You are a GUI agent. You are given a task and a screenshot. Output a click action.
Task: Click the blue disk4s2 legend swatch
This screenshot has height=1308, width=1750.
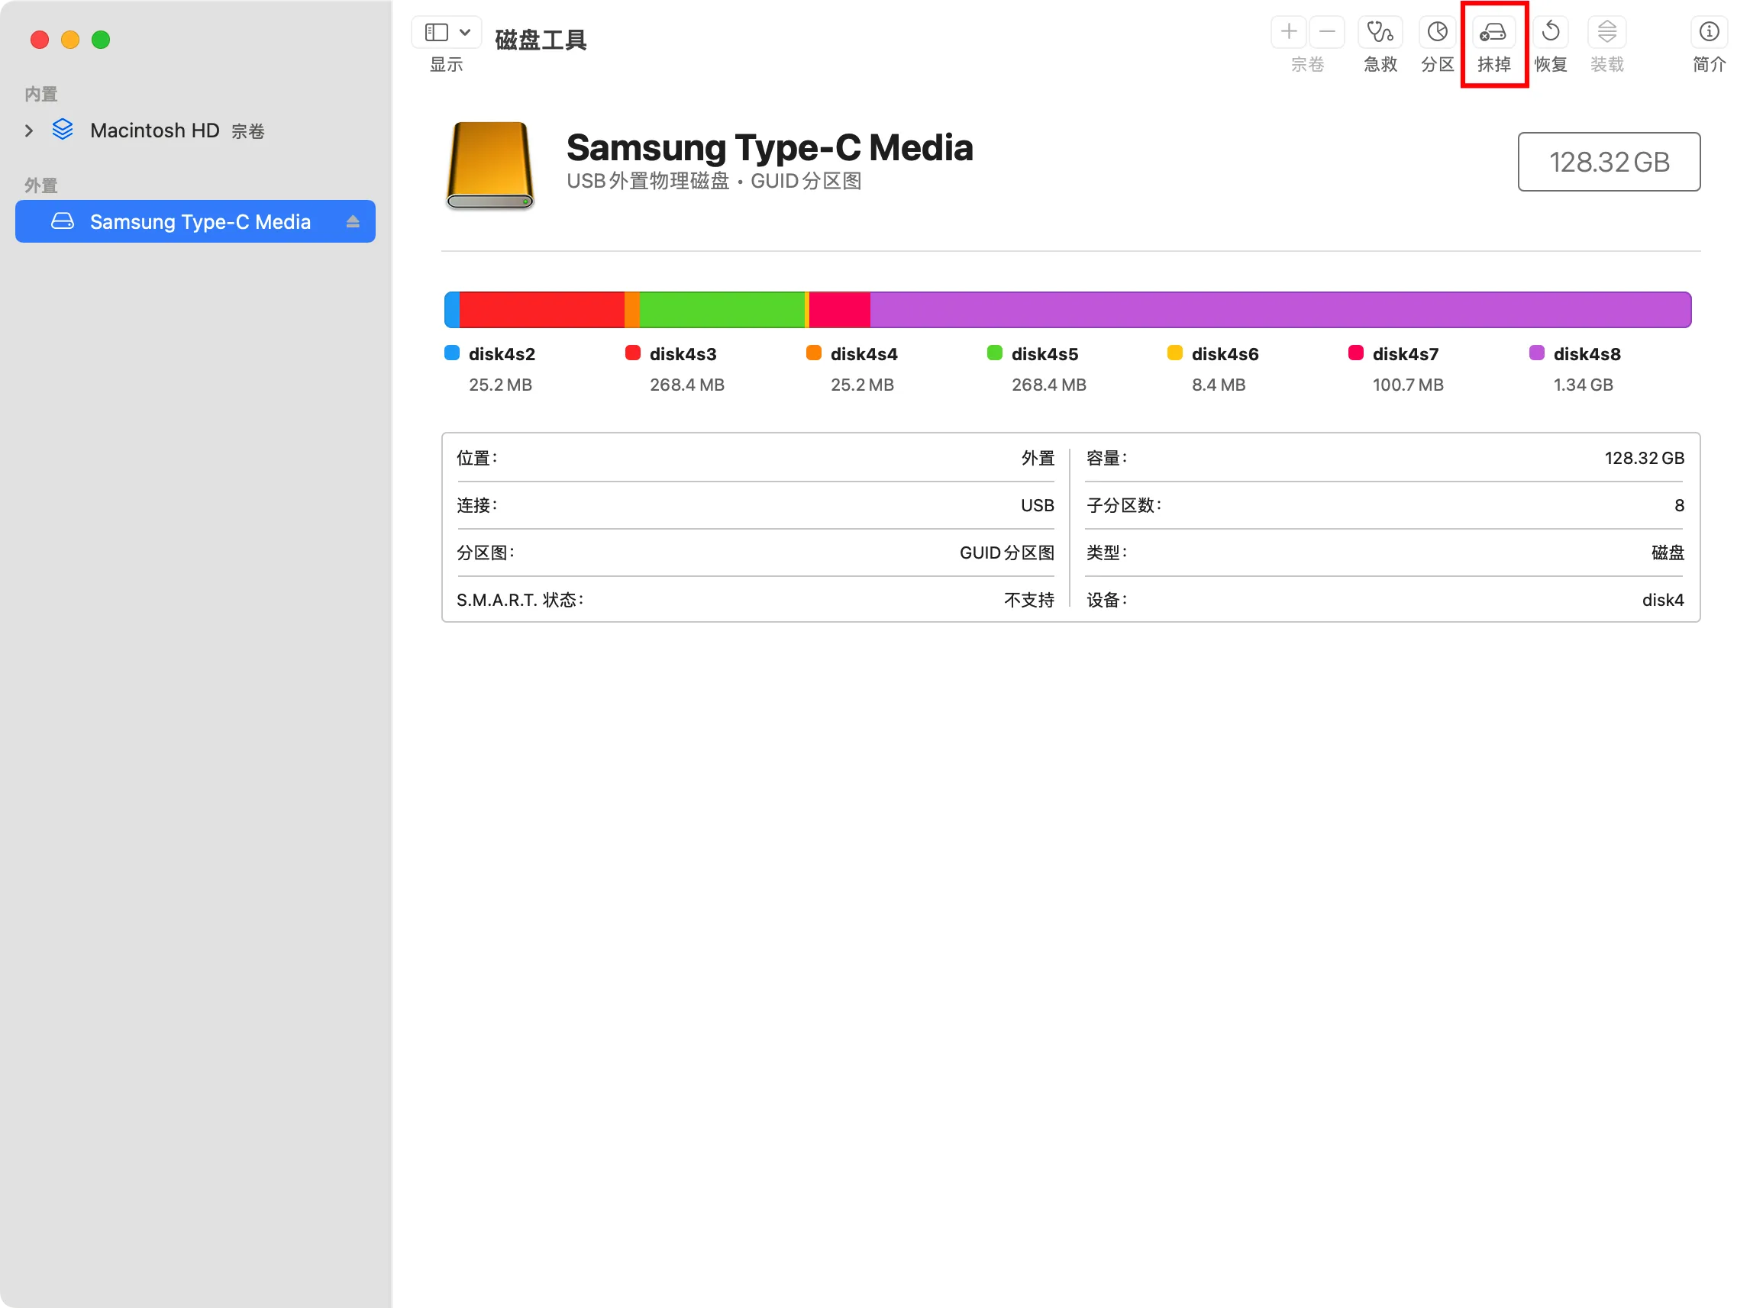point(452,353)
